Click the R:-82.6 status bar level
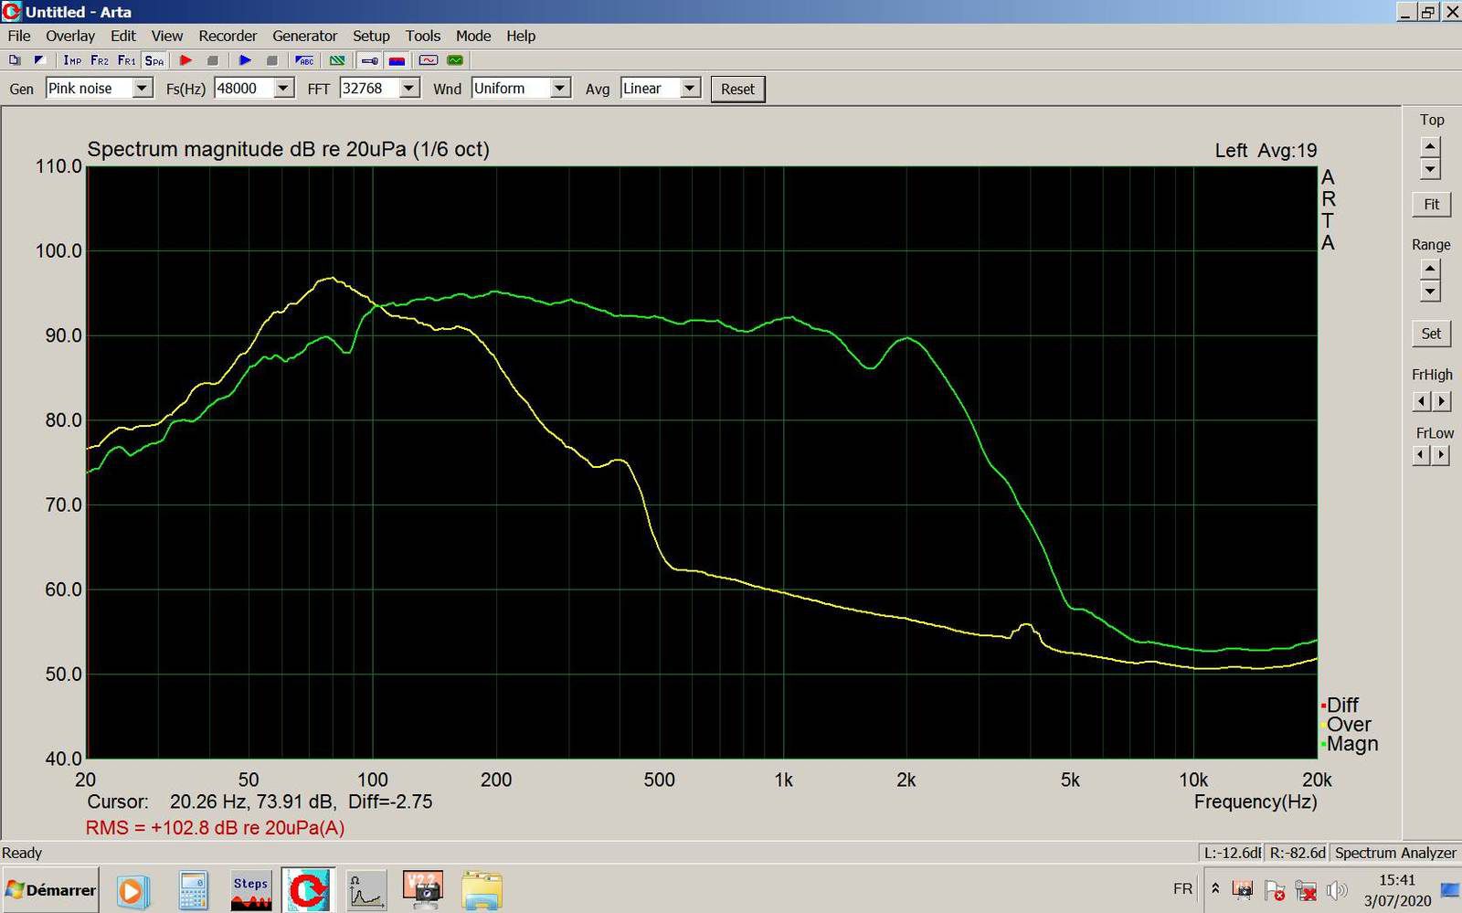The width and height of the screenshot is (1462, 913). pos(1297,853)
